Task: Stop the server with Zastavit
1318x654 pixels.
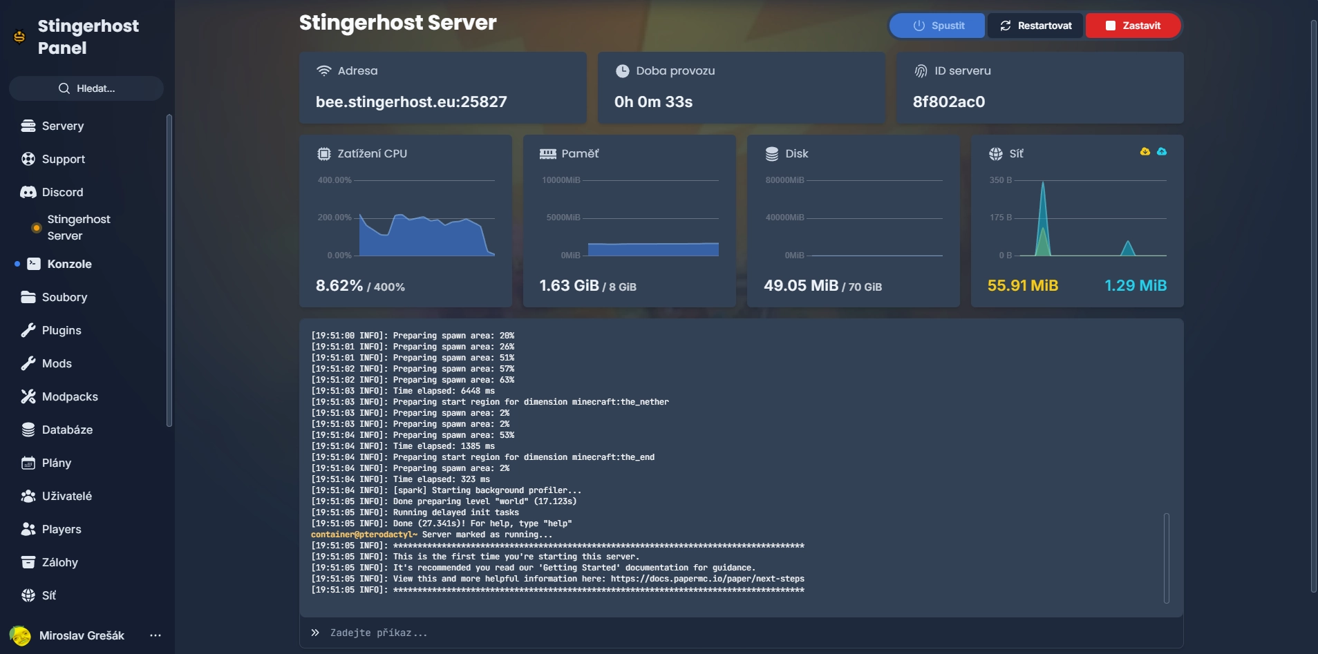Action: pyautogui.click(x=1133, y=26)
